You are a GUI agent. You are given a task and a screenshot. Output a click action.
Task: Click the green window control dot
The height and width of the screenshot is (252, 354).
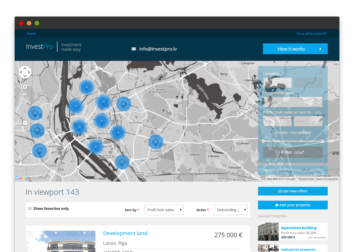[x=37, y=23]
